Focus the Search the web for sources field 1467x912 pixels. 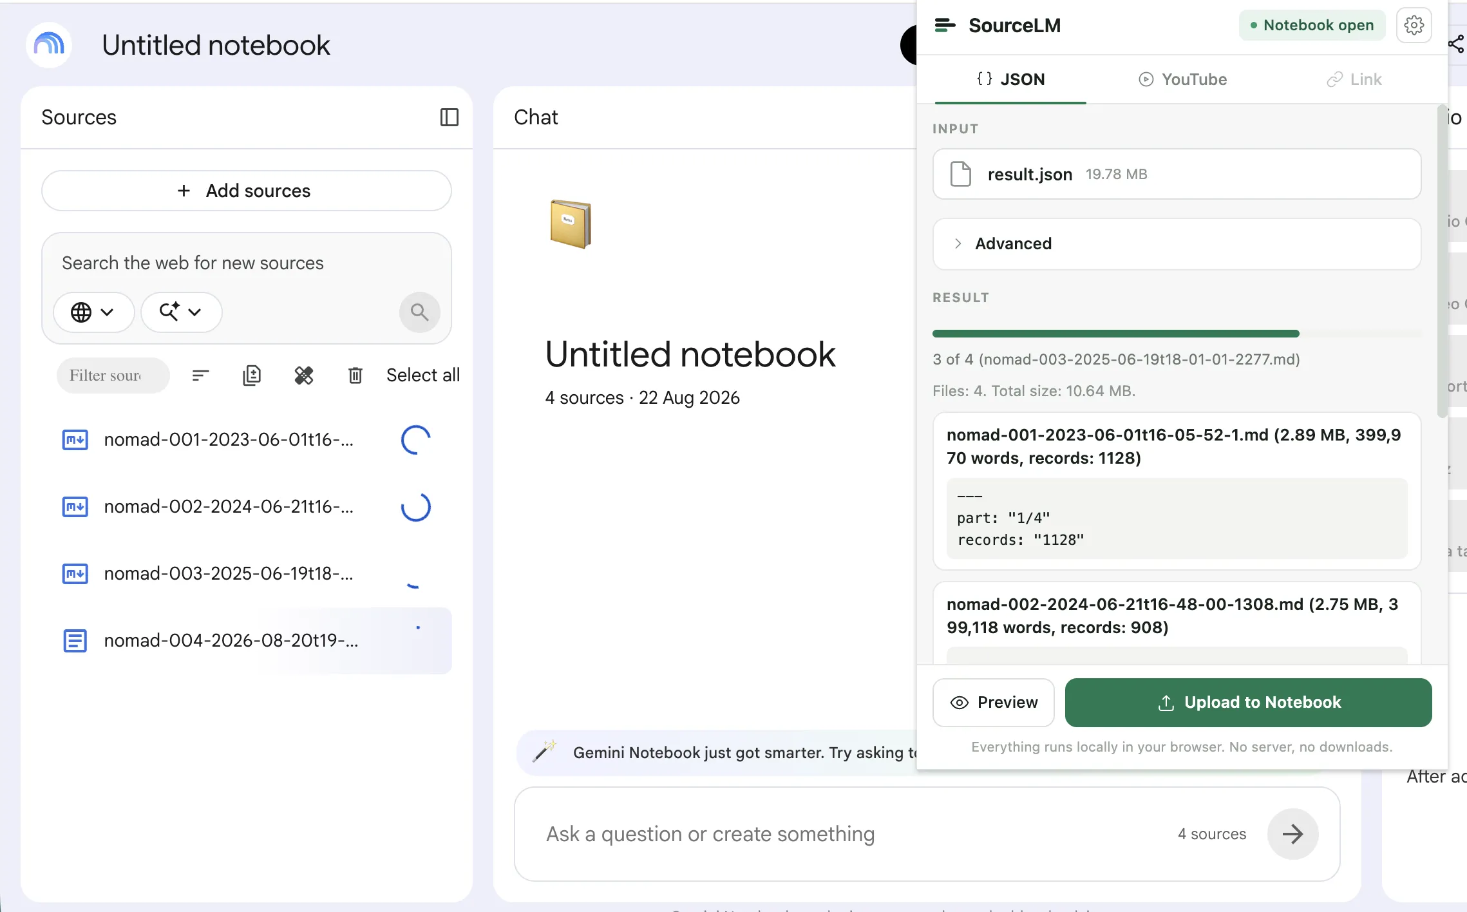[x=247, y=263]
